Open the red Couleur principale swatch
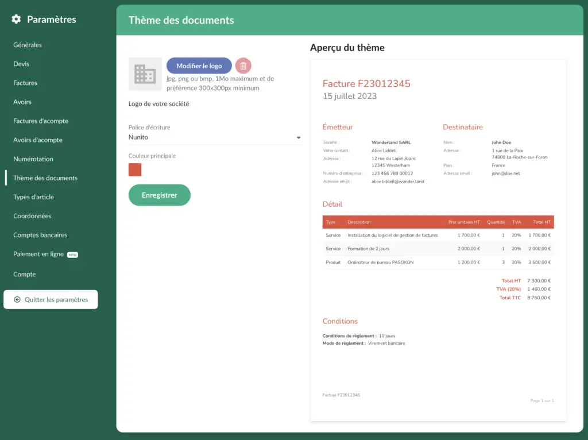The height and width of the screenshot is (440, 588). [135, 169]
